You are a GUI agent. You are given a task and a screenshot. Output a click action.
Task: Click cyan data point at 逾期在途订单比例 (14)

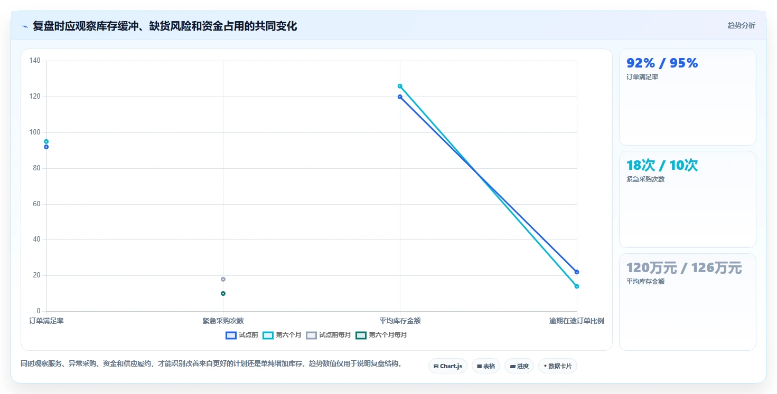pos(577,286)
